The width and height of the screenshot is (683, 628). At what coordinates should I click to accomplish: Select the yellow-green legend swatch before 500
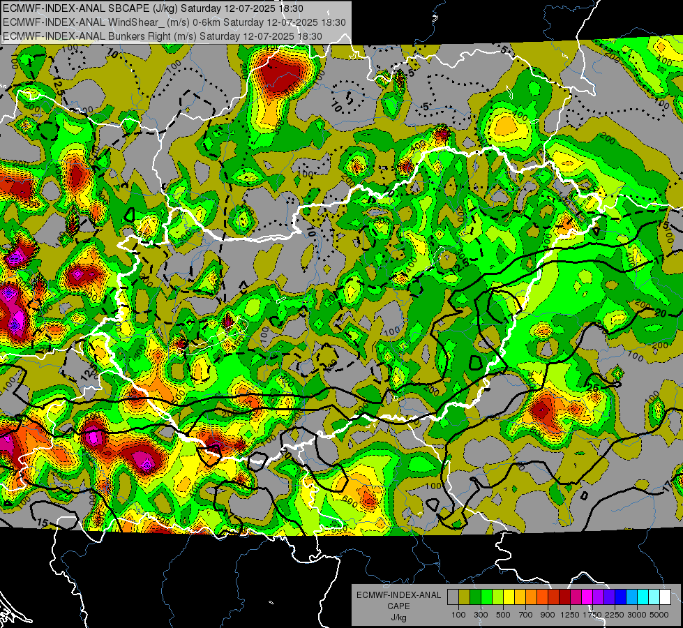coord(498,597)
